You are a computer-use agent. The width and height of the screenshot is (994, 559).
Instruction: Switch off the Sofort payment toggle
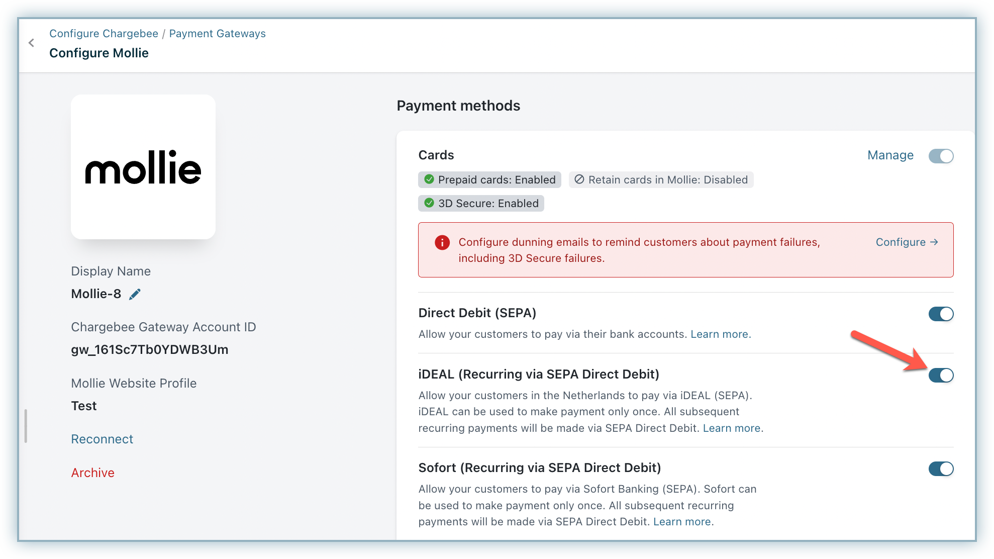pyautogui.click(x=941, y=469)
